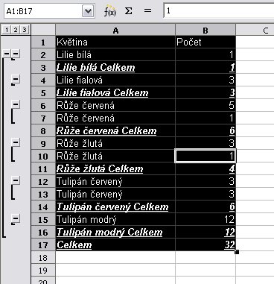Collapse the outermost outline group

(6, 53)
